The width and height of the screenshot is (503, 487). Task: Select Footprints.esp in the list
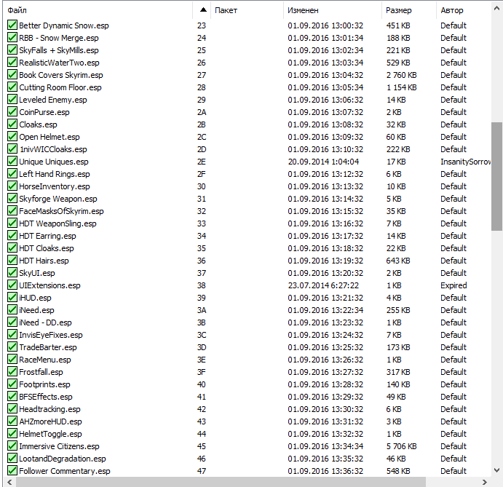pyautogui.click(x=44, y=384)
